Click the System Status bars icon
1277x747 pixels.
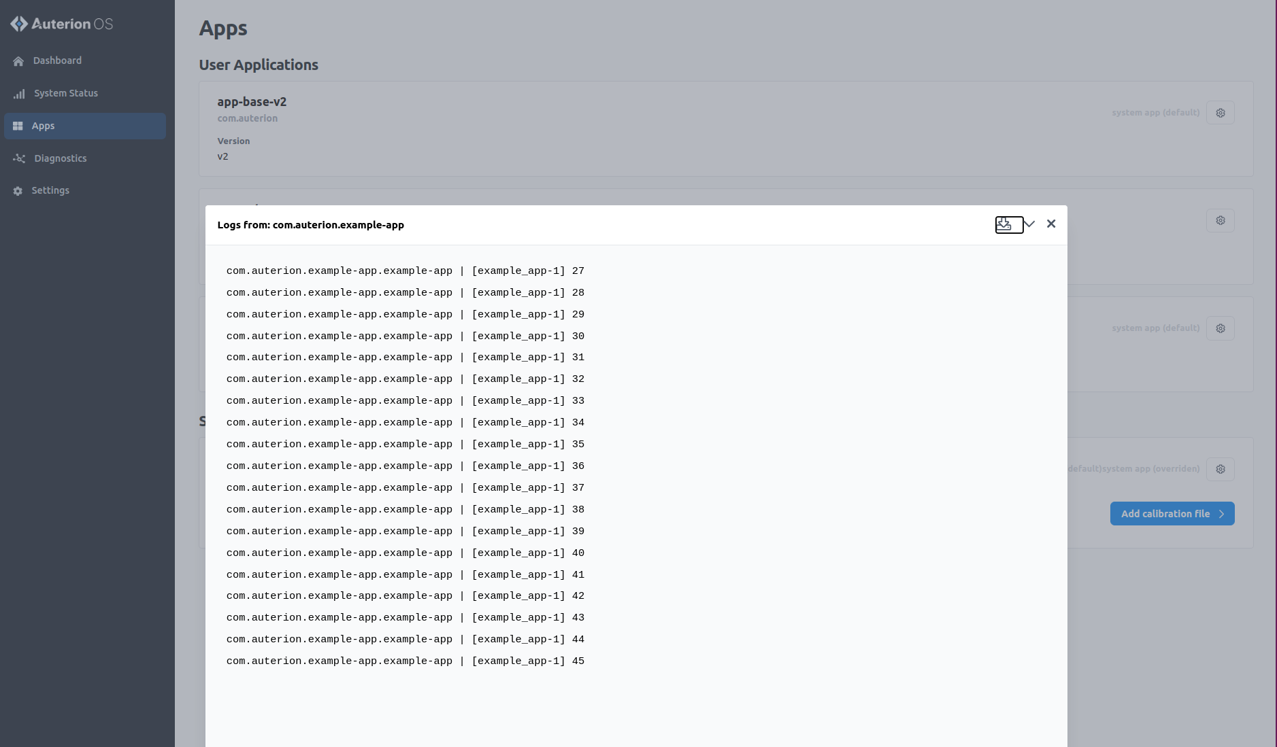pos(19,94)
